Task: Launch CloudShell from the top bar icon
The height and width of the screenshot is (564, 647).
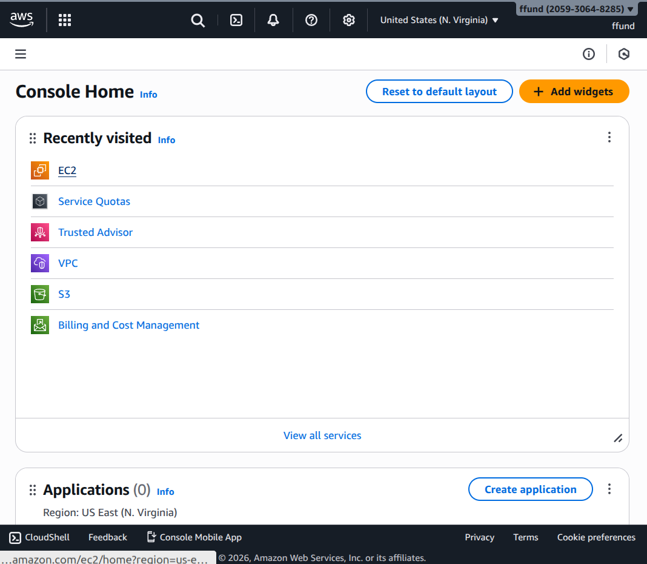Action: pos(236,20)
